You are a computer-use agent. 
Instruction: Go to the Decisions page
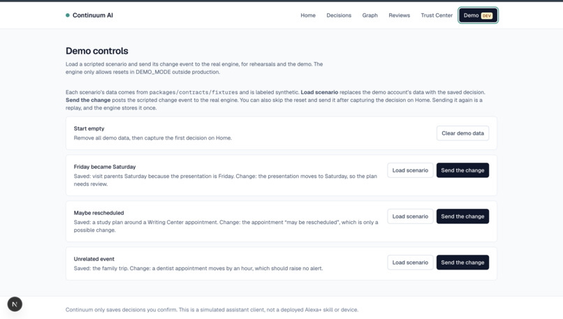click(x=339, y=15)
